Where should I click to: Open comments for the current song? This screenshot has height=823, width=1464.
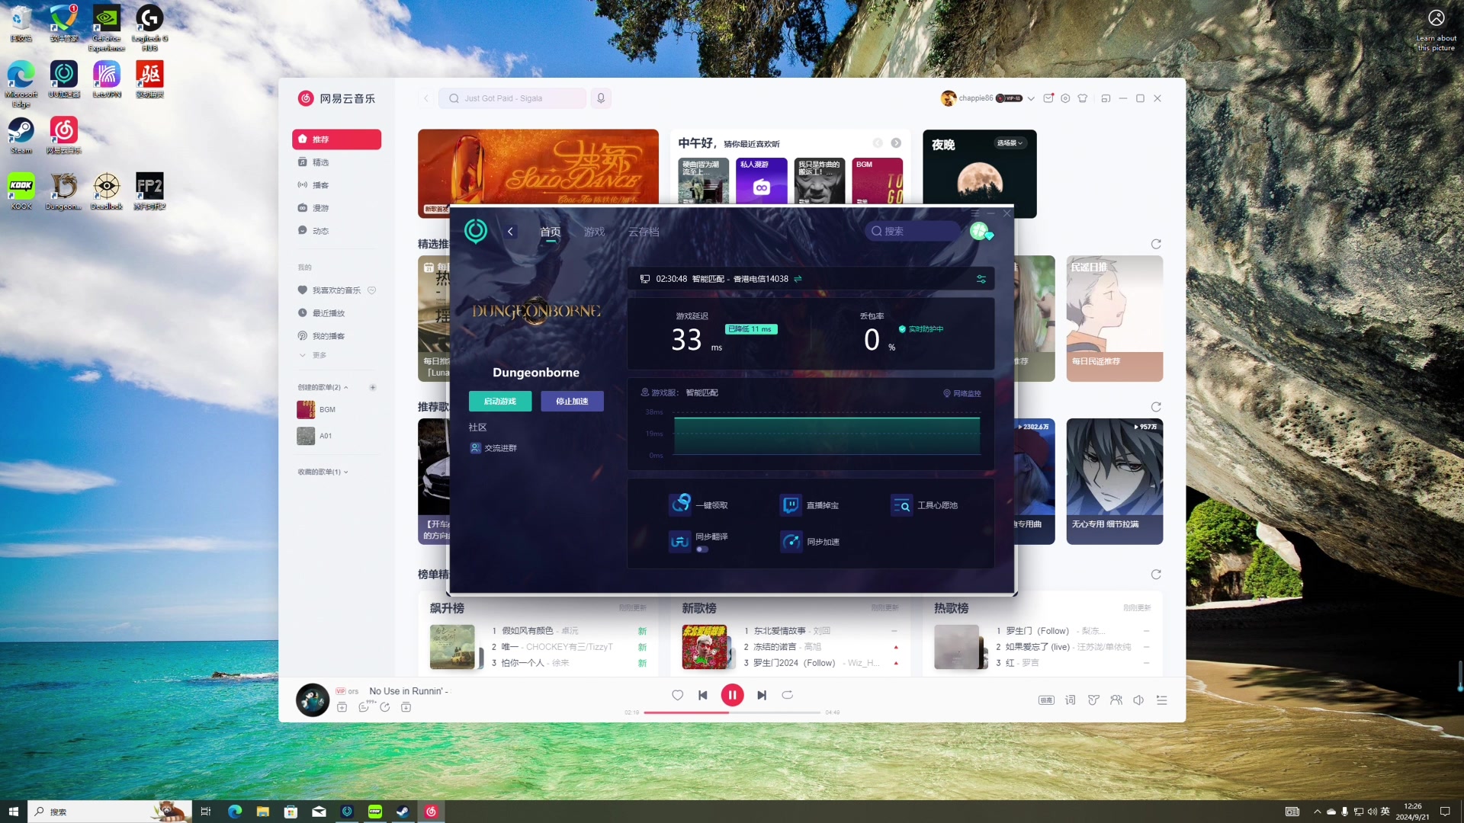coord(364,707)
